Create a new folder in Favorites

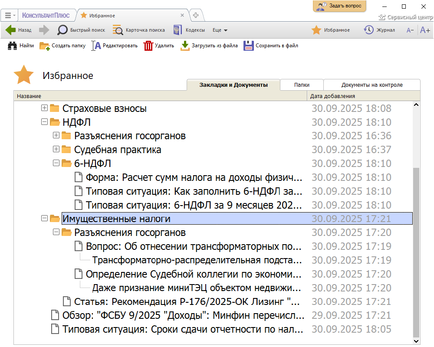coord(44,46)
